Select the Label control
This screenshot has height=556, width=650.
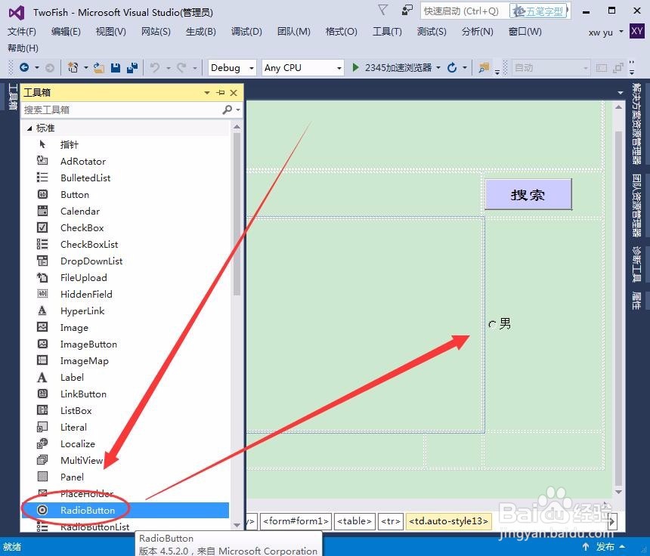[125, 377]
